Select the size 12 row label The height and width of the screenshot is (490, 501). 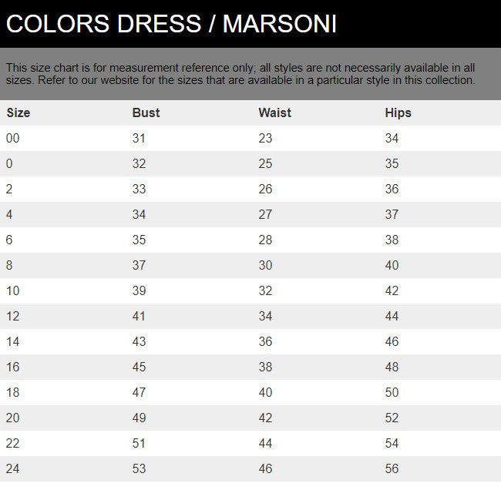[x=12, y=317]
